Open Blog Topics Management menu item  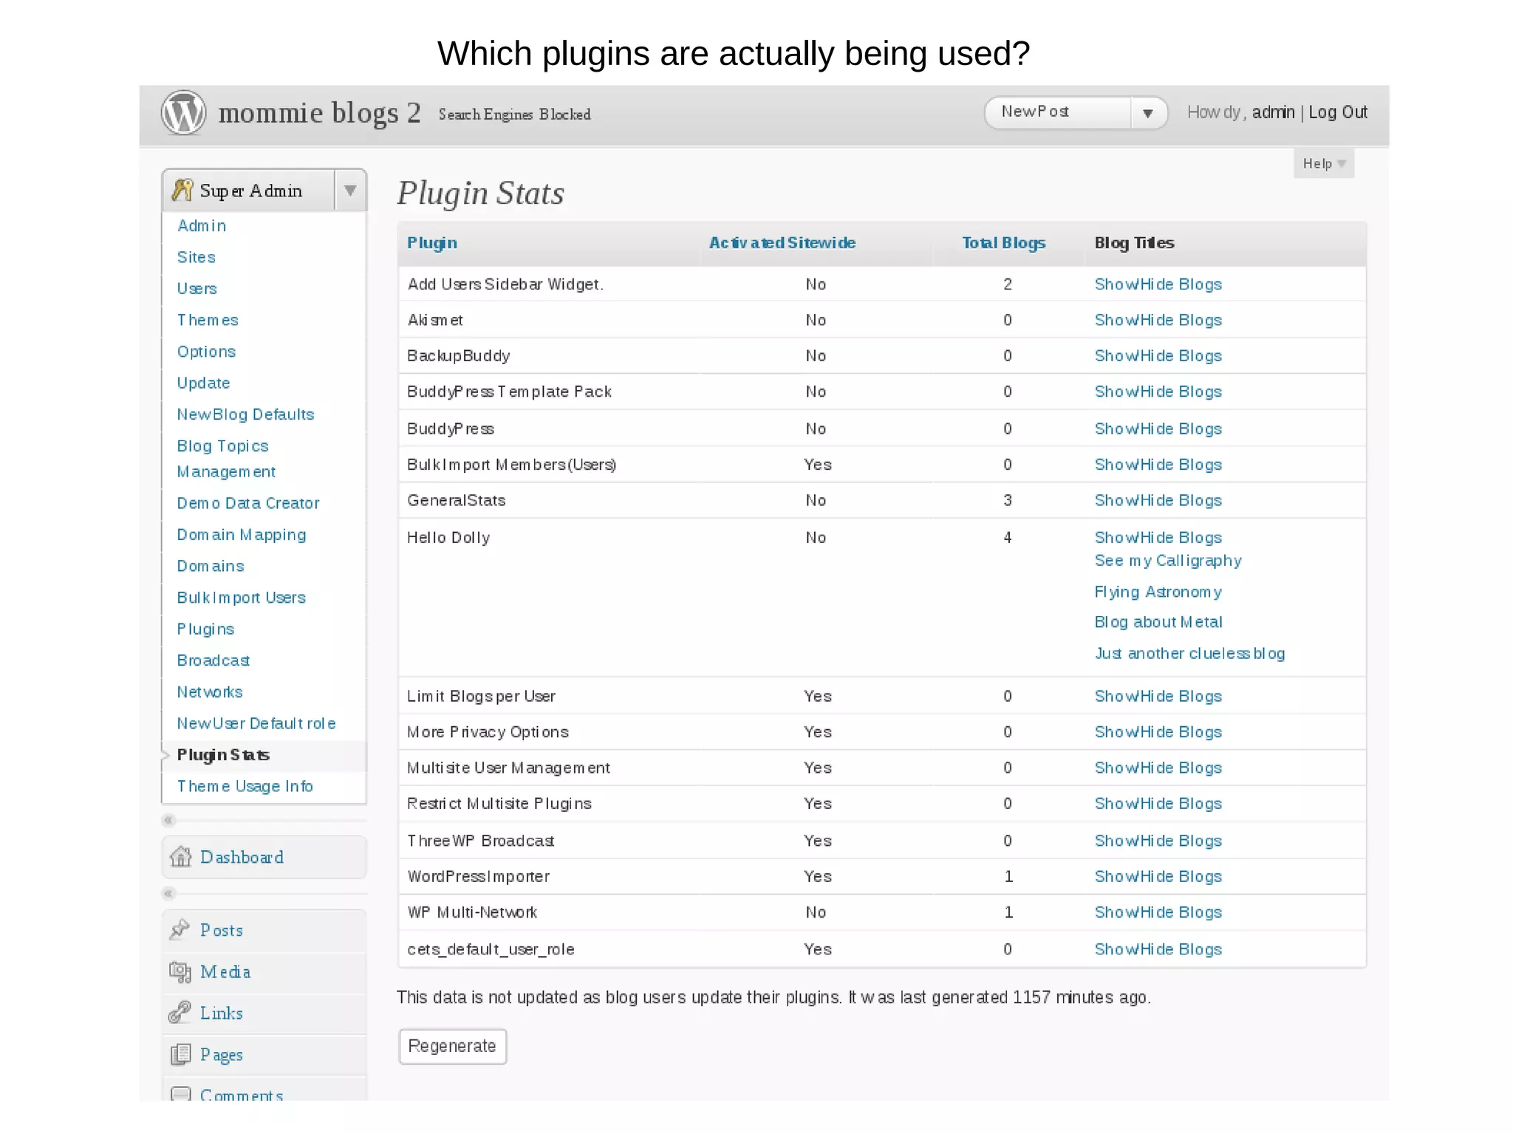[x=226, y=459]
